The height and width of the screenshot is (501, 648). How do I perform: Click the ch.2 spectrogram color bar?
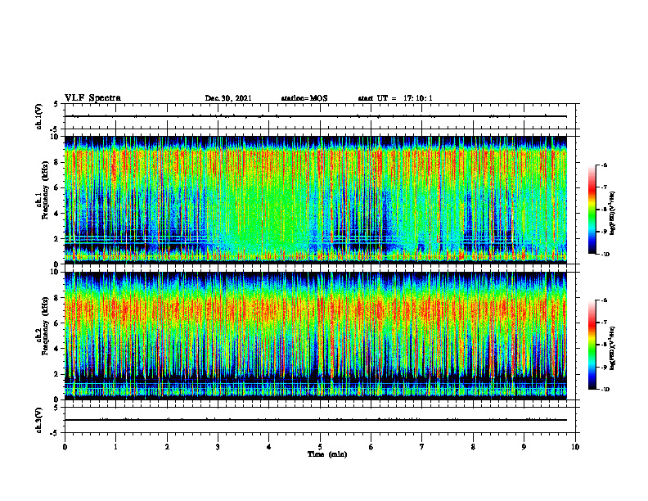[x=592, y=345]
